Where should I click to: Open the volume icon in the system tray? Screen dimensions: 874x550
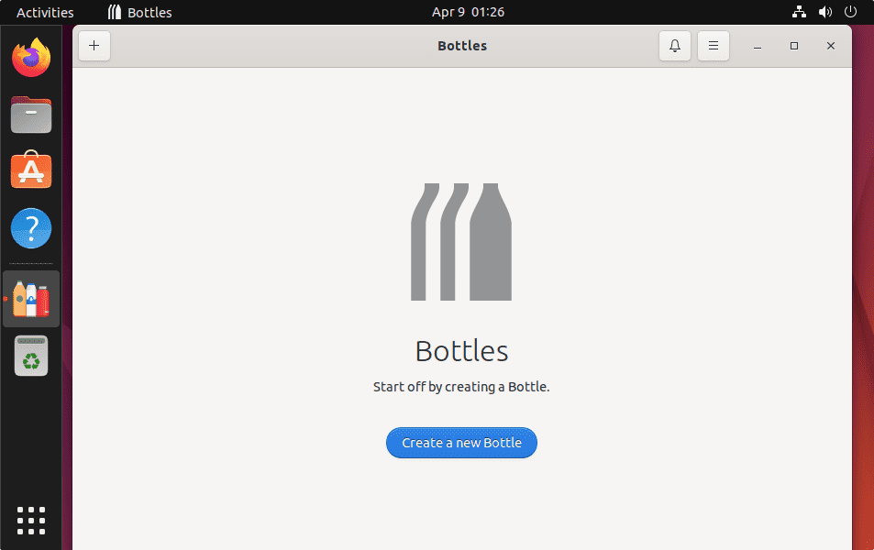(x=824, y=12)
